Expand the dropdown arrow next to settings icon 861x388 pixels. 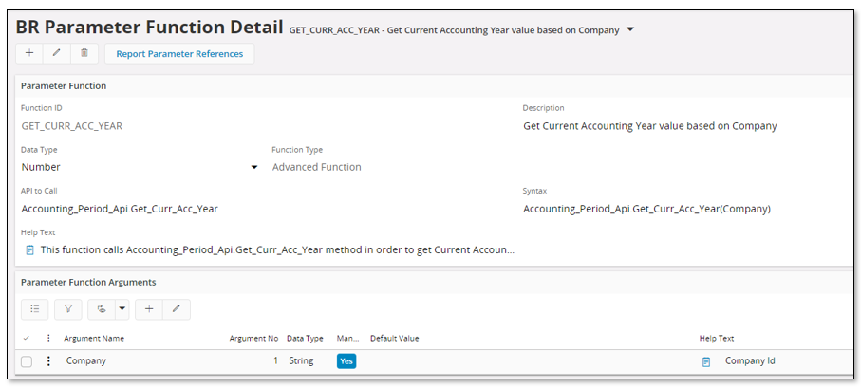(x=122, y=309)
